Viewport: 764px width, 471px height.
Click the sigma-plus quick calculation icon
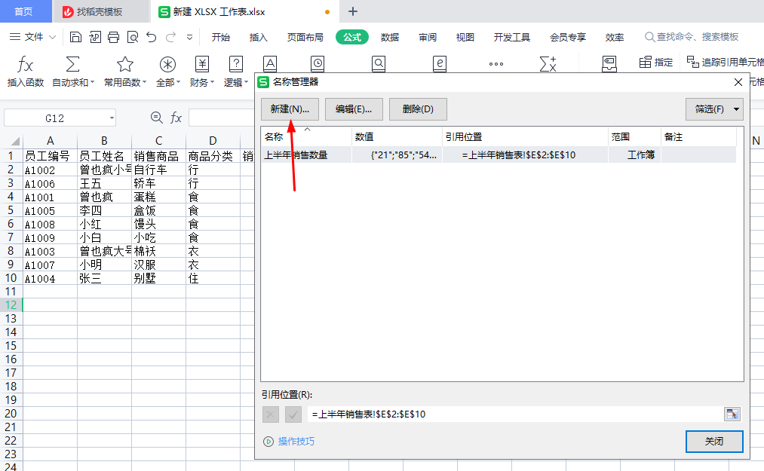[548, 64]
